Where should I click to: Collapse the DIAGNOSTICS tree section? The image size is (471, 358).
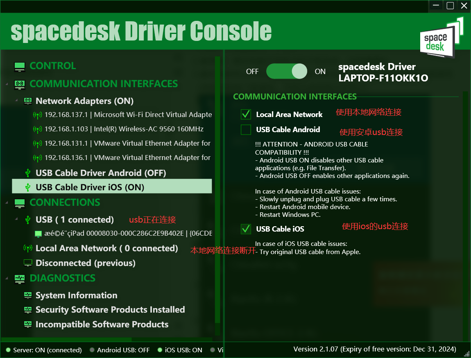pos(7,279)
